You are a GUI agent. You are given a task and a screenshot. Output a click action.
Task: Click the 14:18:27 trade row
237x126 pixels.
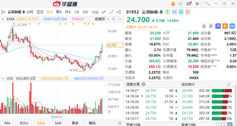(151, 90)
